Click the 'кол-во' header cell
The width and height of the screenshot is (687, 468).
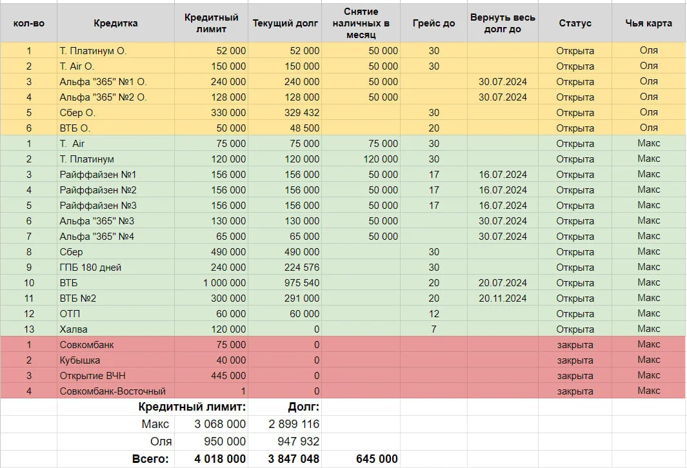tap(29, 23)
